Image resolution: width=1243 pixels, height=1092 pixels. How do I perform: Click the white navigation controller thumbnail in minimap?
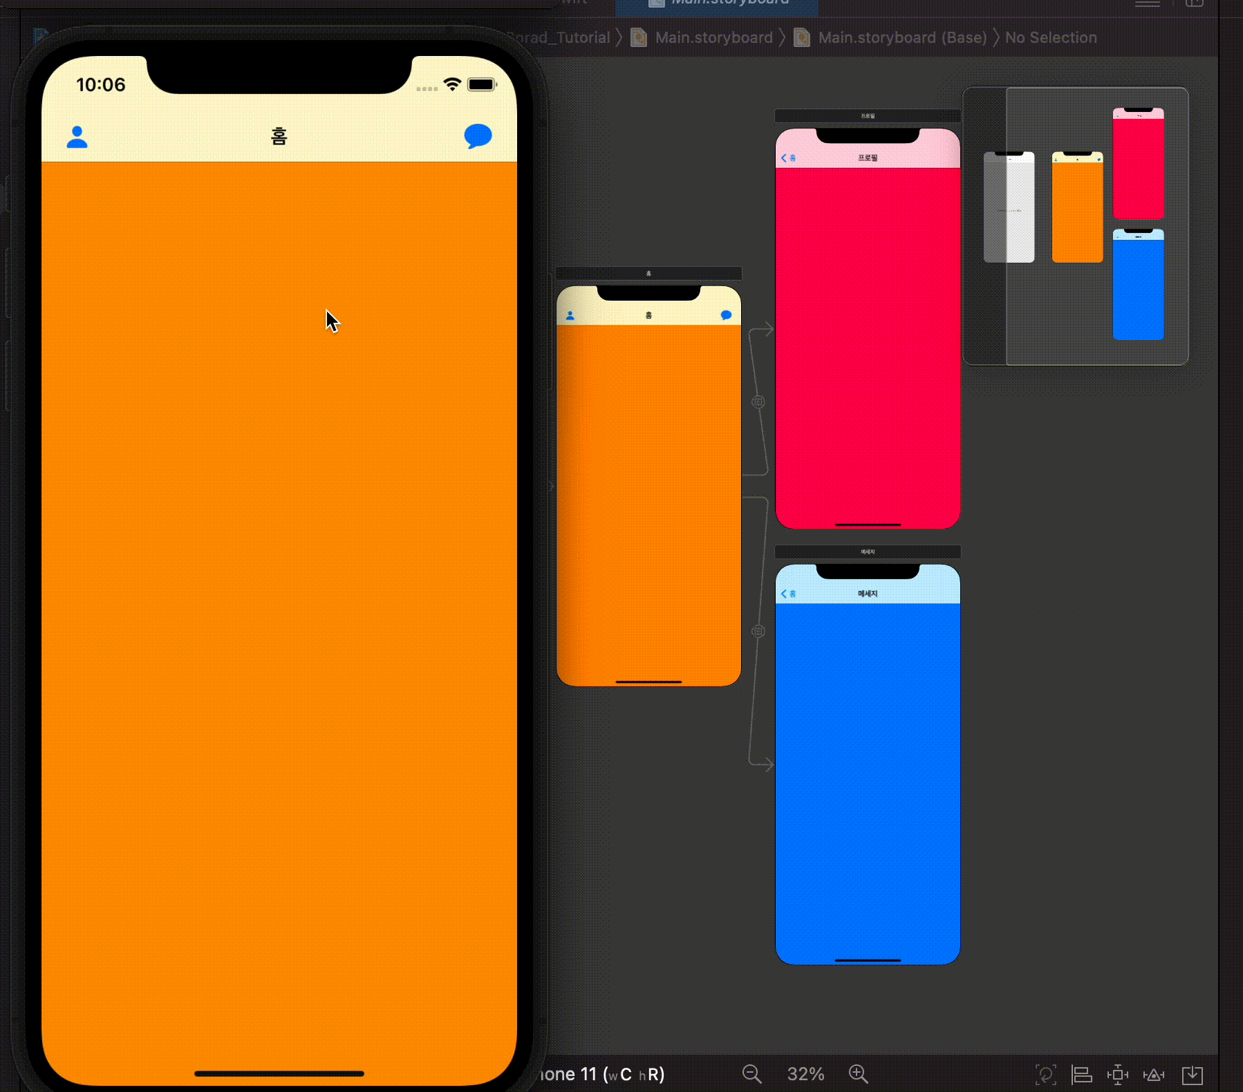[1009, 207]
